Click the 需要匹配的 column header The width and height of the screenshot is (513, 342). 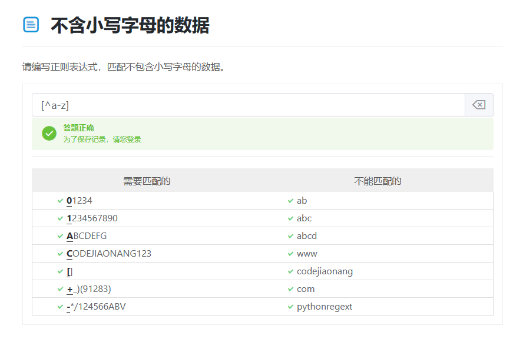coord(147,181)
